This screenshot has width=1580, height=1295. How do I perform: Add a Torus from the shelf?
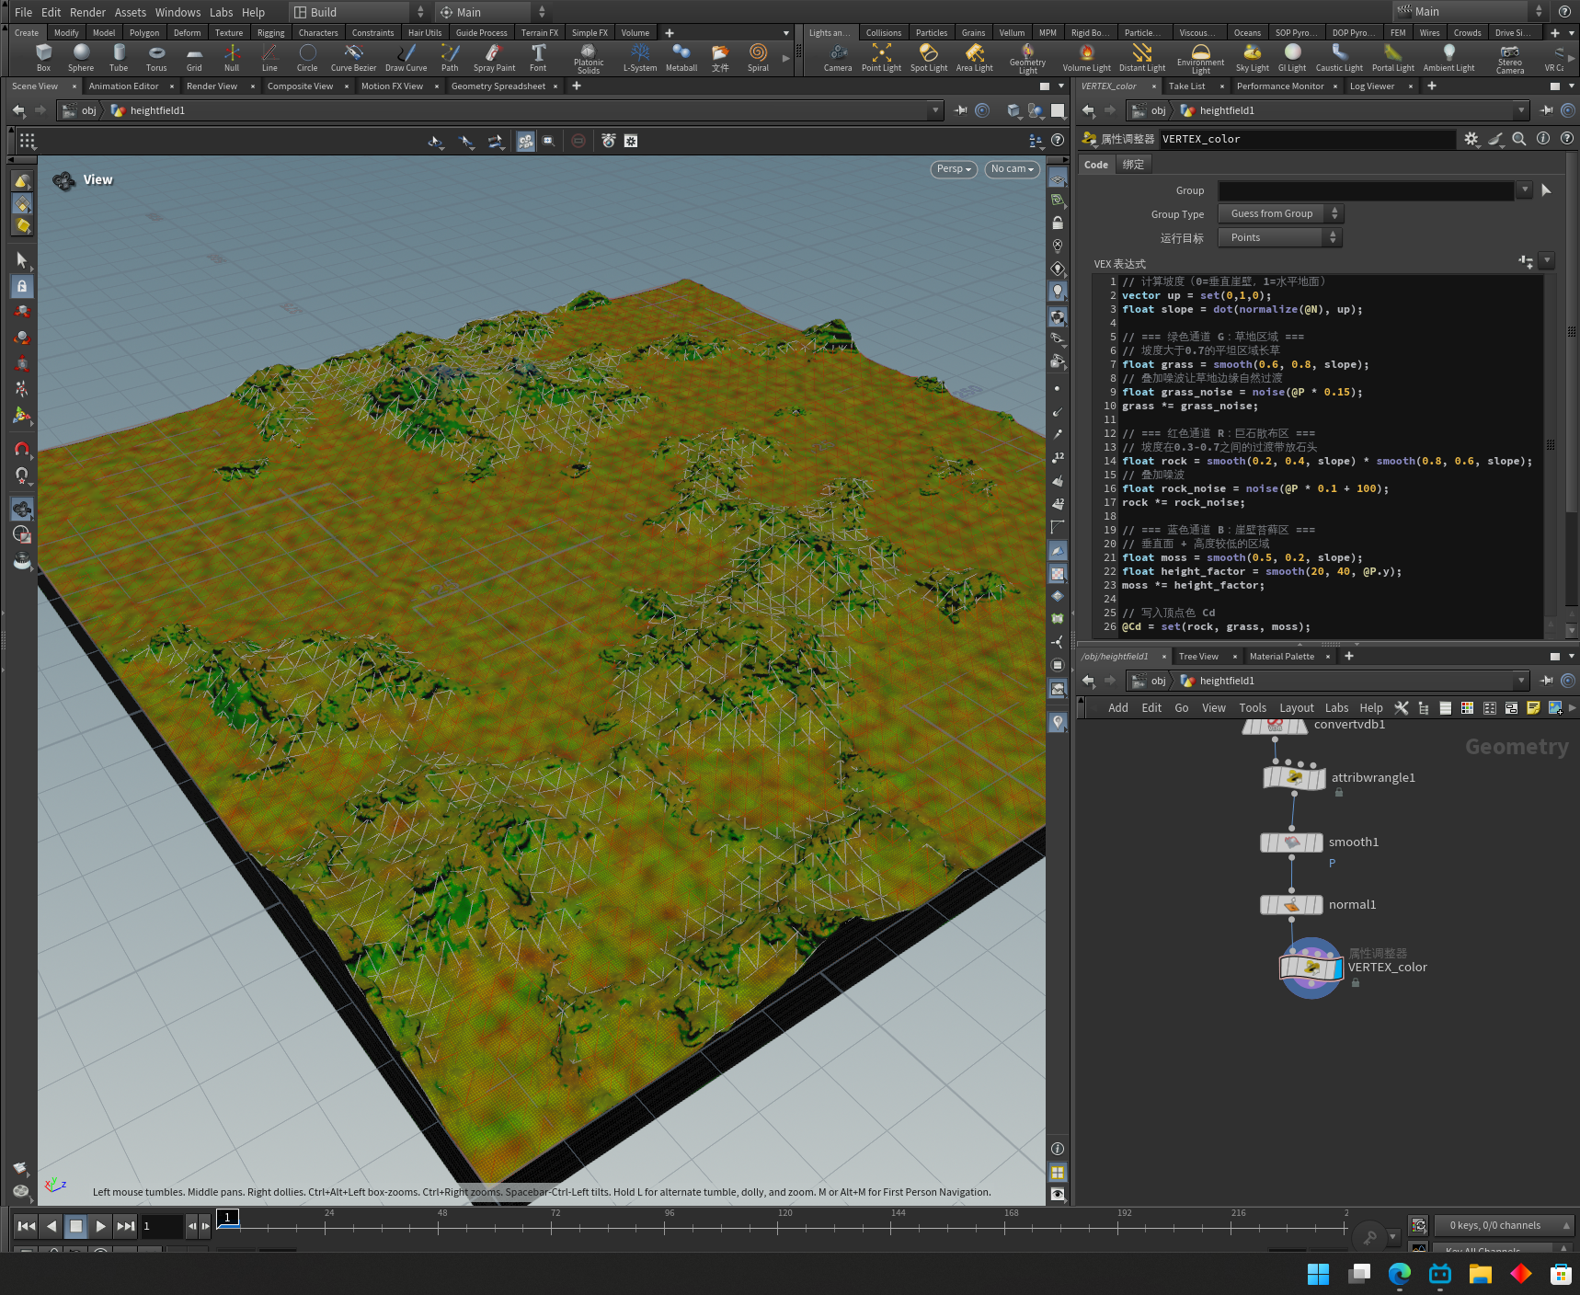pos(156,57)
